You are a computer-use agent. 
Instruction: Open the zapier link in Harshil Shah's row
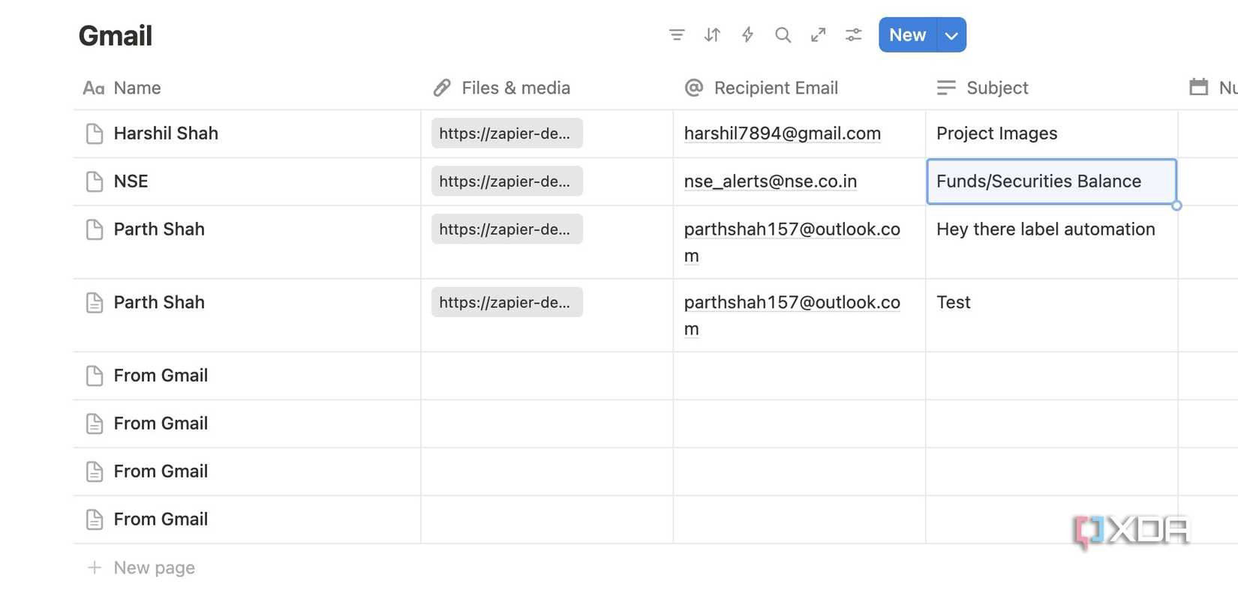[506, 133]
